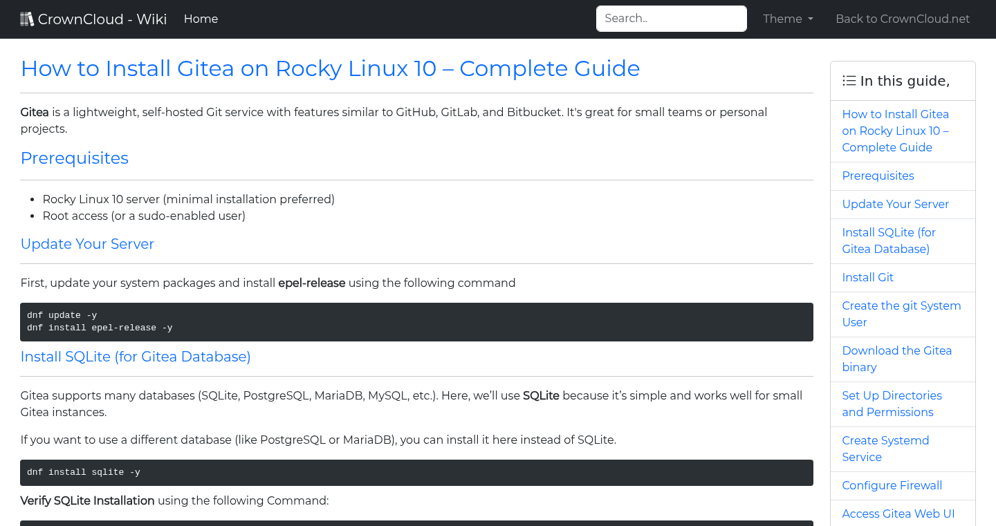Click the list icon beside 'In this guide,'
Viewport: 996px width, 526px height.
coord(849,80)
